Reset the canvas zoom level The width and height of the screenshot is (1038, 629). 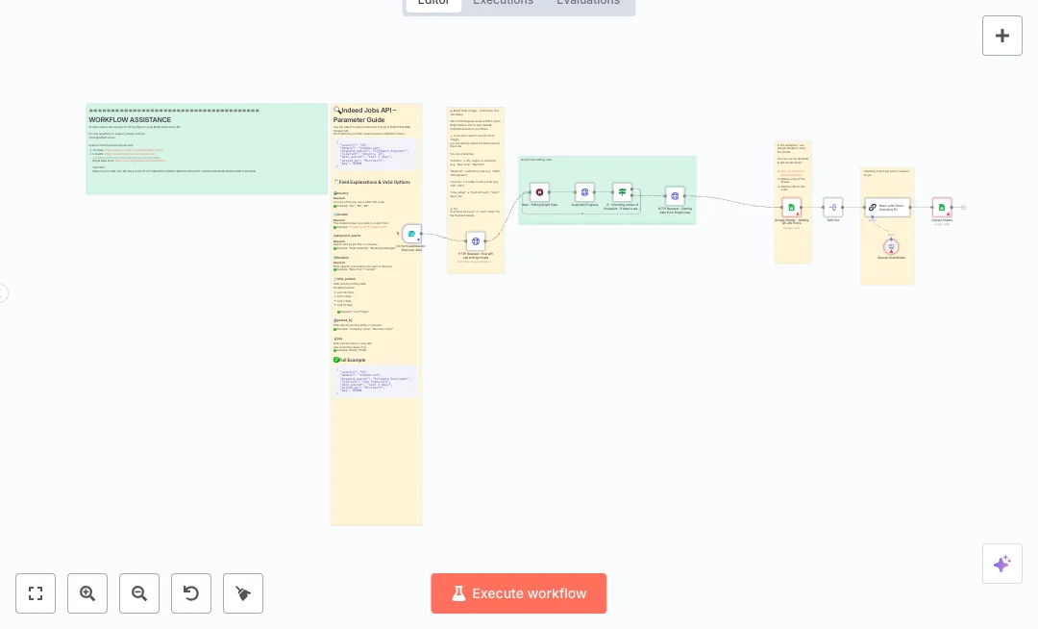pos(191,593)
